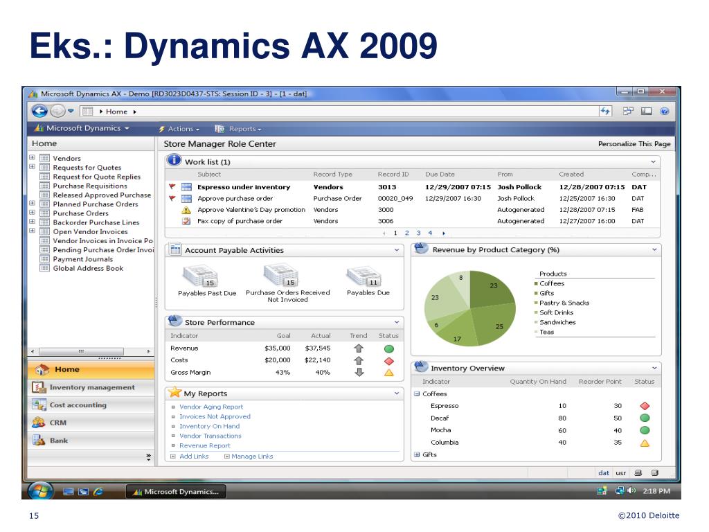
Task: Expand the Open Vendor Invoices node
Action: (x=32, y=231)
